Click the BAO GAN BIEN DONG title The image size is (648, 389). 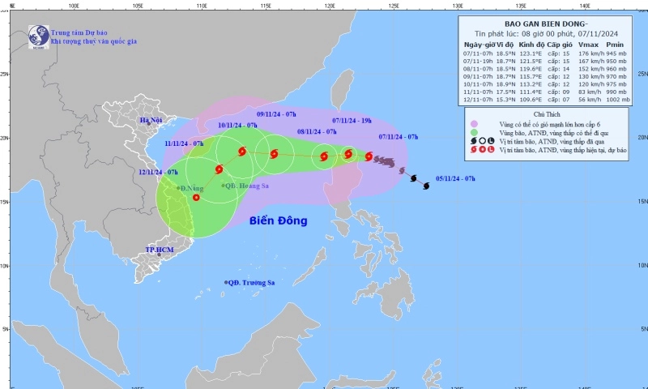click(x=549, y=24)
